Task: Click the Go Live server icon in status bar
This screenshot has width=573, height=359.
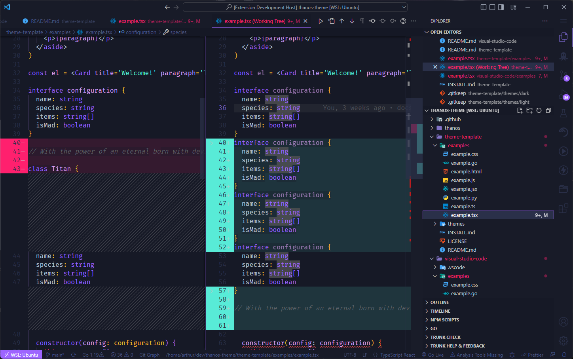Action: [433, 355]
